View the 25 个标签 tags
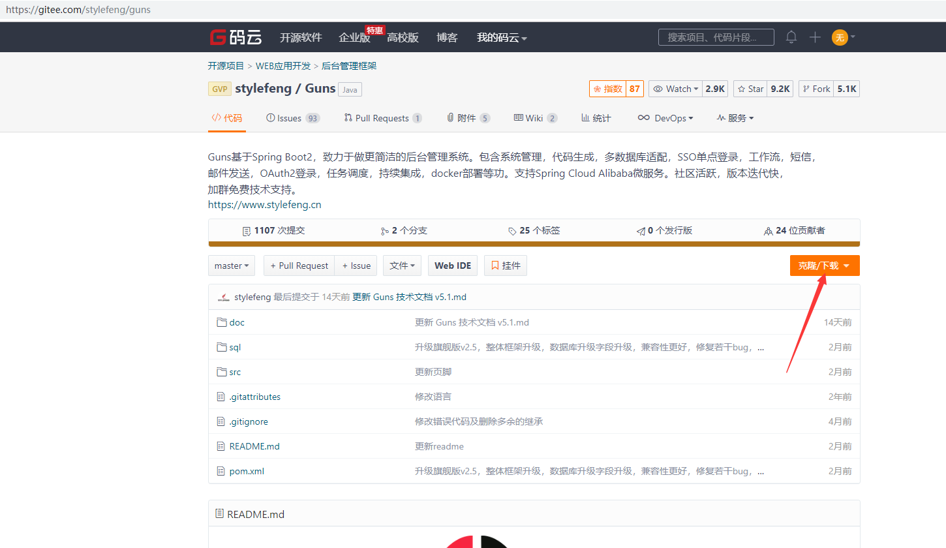This screenshot has height=548, width=946. [x=534, y=231]
